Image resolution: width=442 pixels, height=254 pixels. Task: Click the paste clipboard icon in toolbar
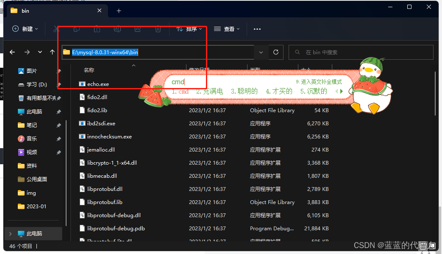[x=97, y=29]
